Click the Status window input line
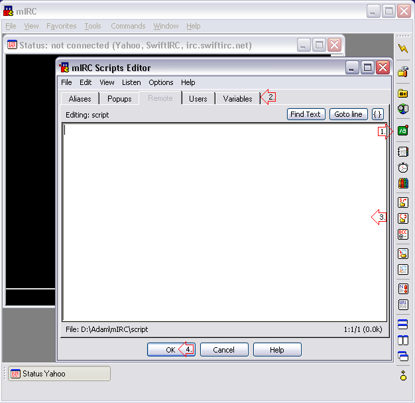Screen dimensions: 415x403 tap(30, 297)
